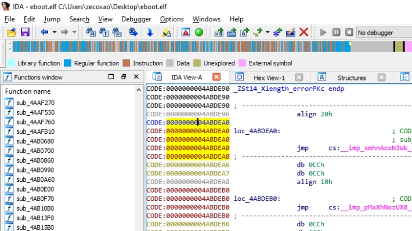This screenshot has width=412, height=231.
Task: Click the blue asterisk array icon
Action: pyautogui.click(x=277, y=32)
